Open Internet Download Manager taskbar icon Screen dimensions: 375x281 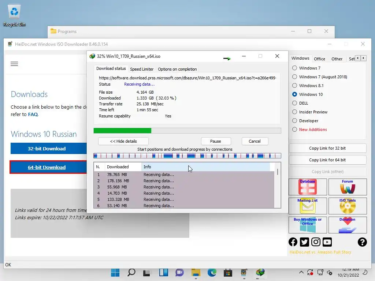point(260,273)
